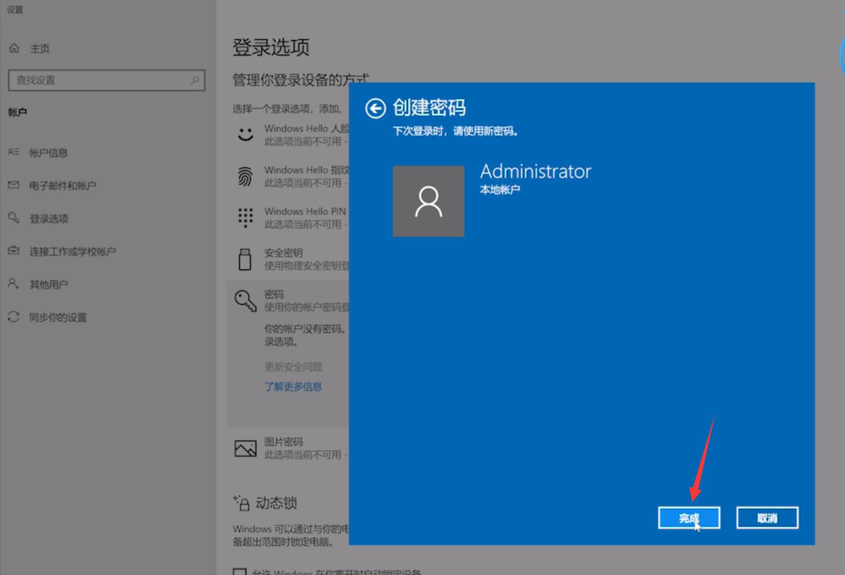This screenshot has height=575, width=845.
Task: Click the Windows Hello PIN icon
Action: 245,217
